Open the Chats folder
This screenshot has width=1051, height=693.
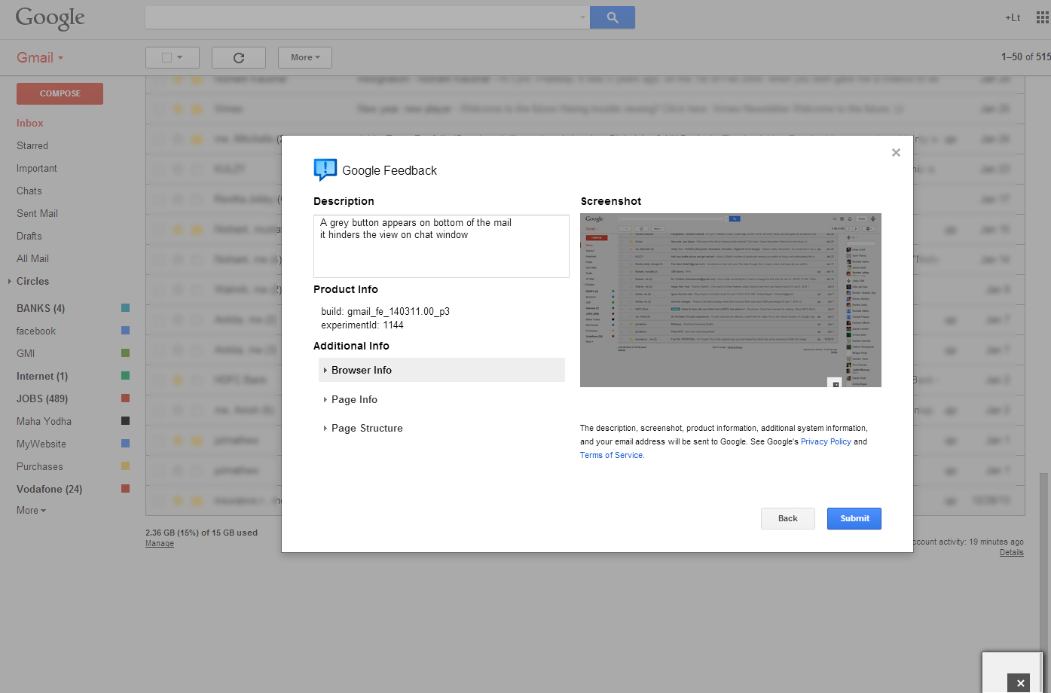[x=29, y=191]
